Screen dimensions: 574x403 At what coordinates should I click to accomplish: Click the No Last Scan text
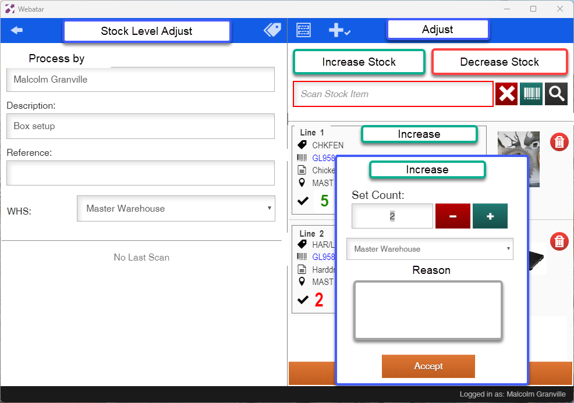[x=141, y=258]
